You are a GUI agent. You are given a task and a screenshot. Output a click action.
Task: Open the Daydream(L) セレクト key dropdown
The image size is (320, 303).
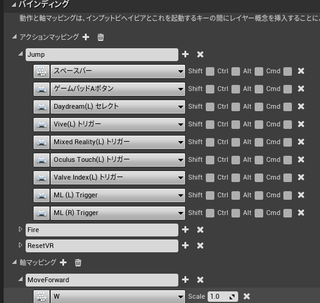point(118,107)
